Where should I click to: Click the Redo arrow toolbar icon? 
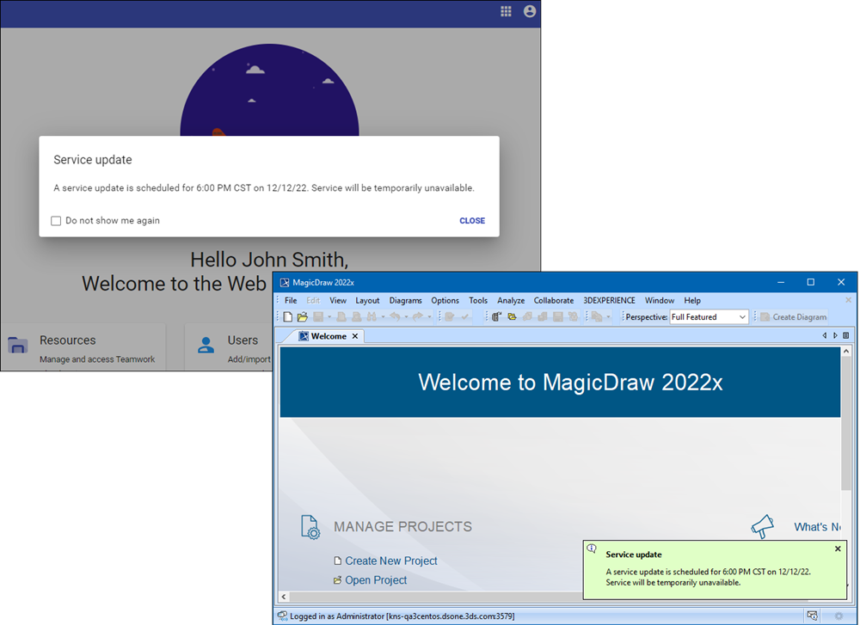[418, 317]
